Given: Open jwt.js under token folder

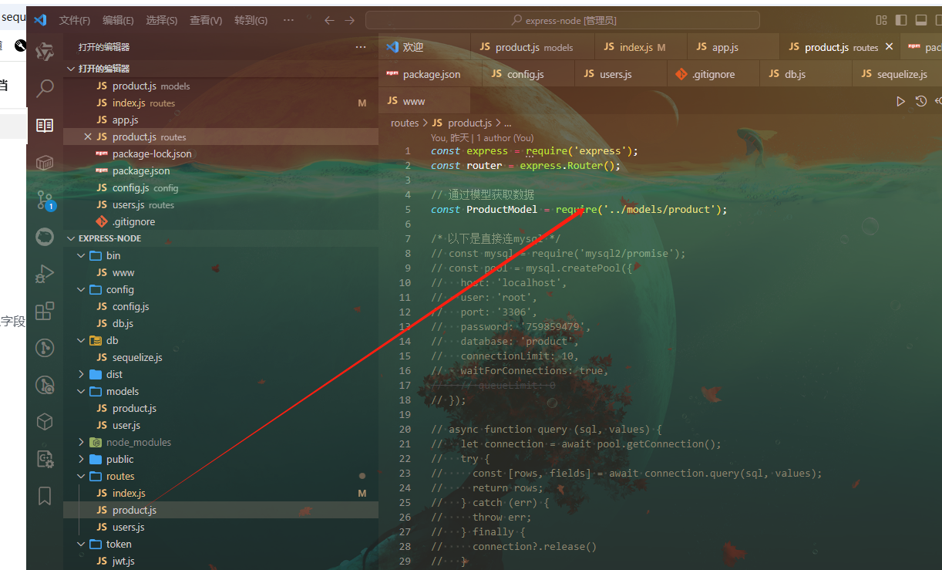Looking at the screenshot, I should point(220,561).
